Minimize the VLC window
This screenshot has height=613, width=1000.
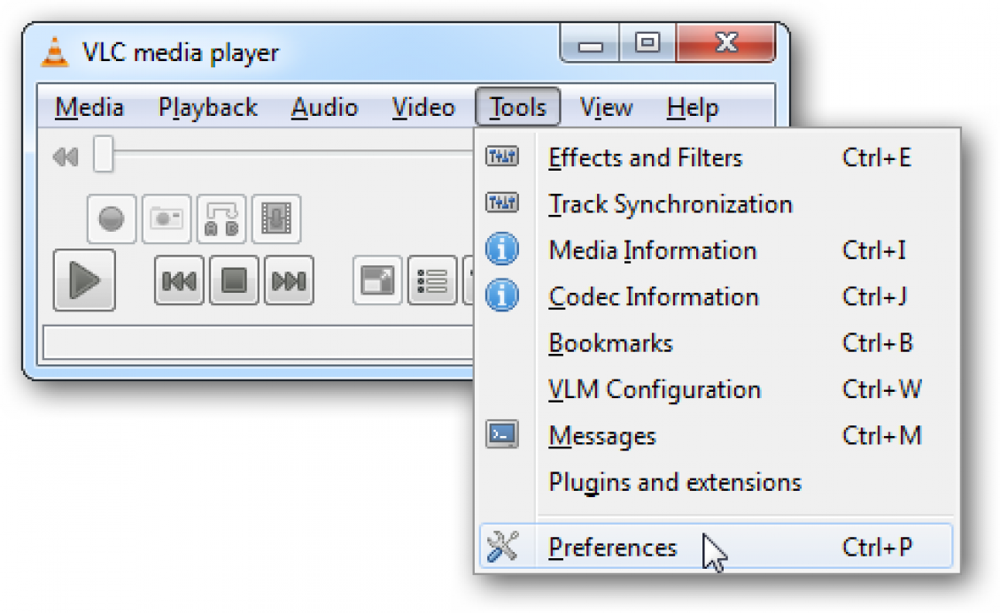pyautogui.click(x=590, y=43)
